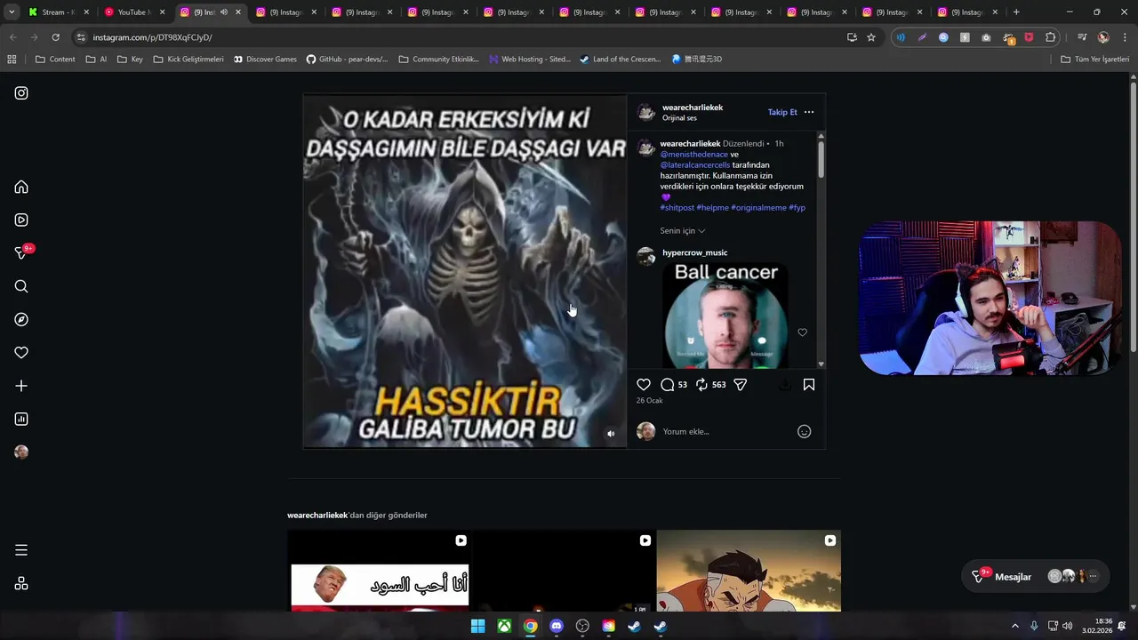Open sidebar Messages icon with 9+ badge
The height and width of the screenshot is (640, 1138).
coord(23,252)
